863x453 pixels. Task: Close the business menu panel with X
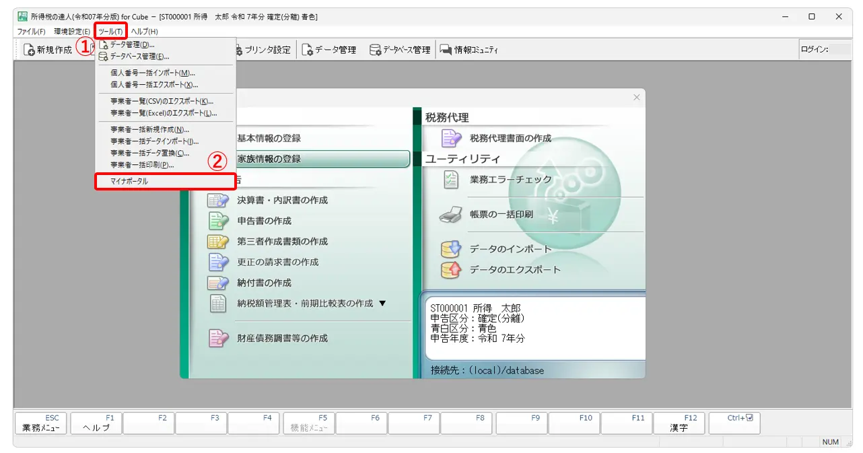637,98
